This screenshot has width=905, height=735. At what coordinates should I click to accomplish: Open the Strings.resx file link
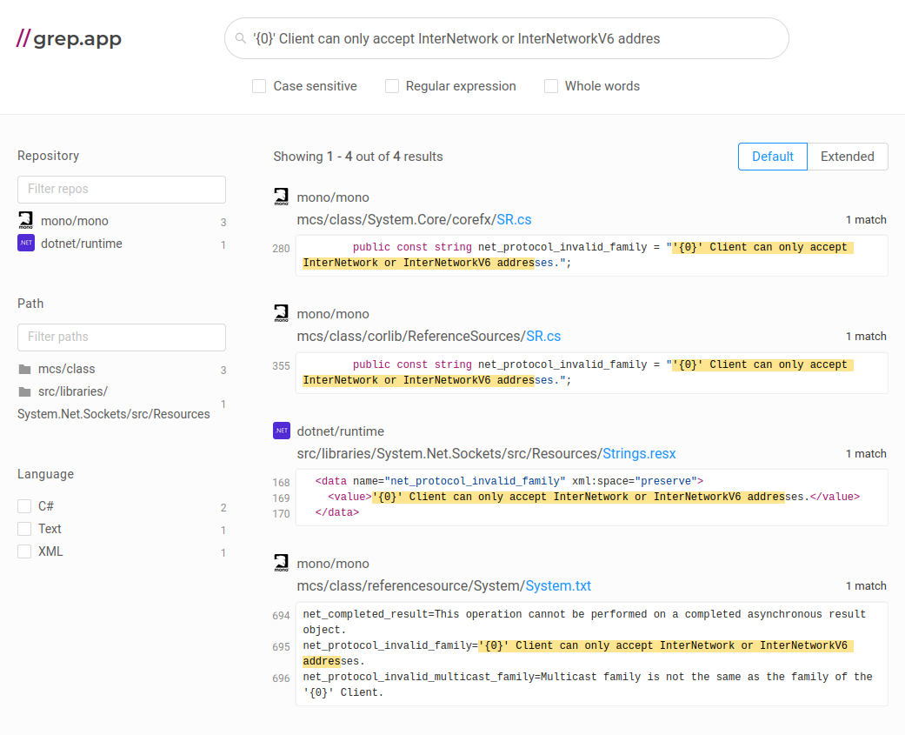[639, 453]
